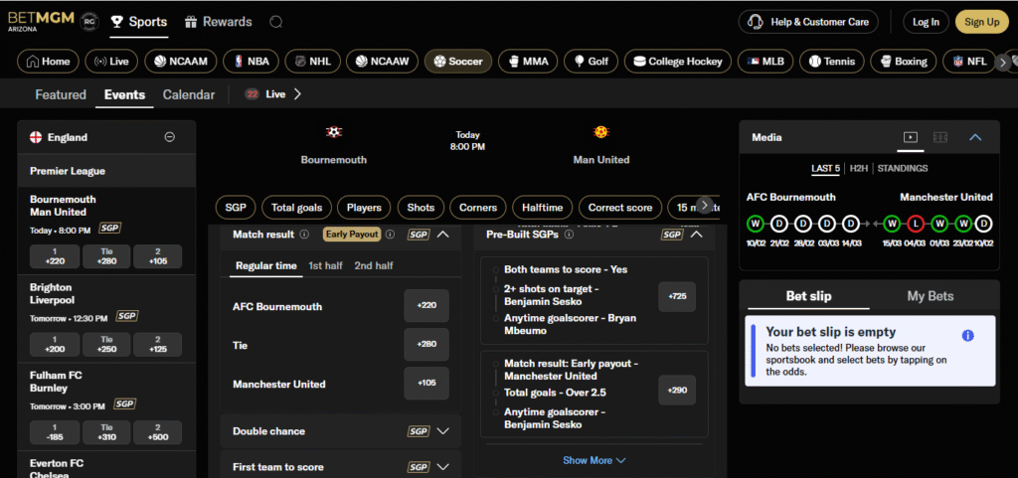Click the W result circle for AFC Bournemouth
Screen dimensions: 1018x478
point(755,224)
